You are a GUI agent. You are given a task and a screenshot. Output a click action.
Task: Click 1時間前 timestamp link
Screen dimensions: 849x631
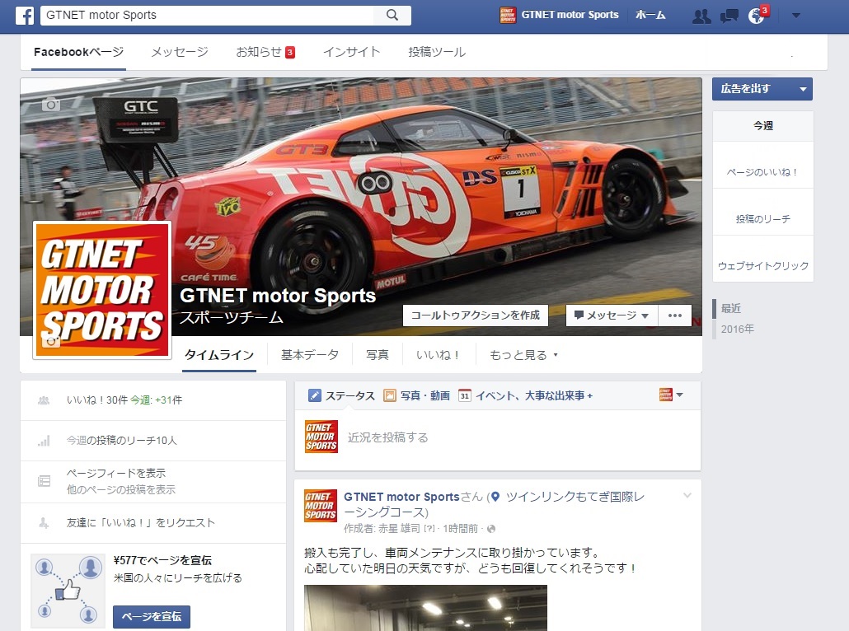click(460, 529)
